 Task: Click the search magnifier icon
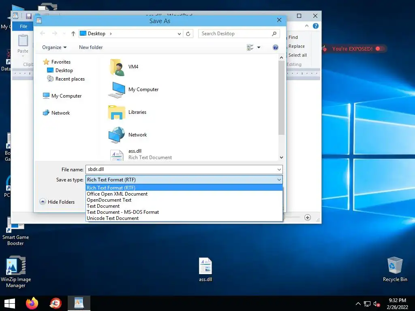click(274, 34)
